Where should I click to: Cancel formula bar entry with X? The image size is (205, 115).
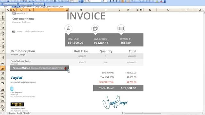[x=15, y=7]
